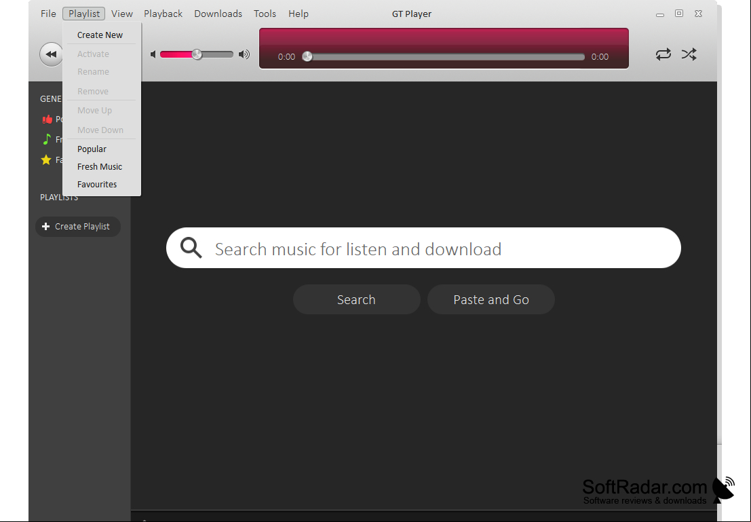The height and width of the screenshot is (522, 751).
Task: Click the playback progress seek bar
Action: (444, 57)
